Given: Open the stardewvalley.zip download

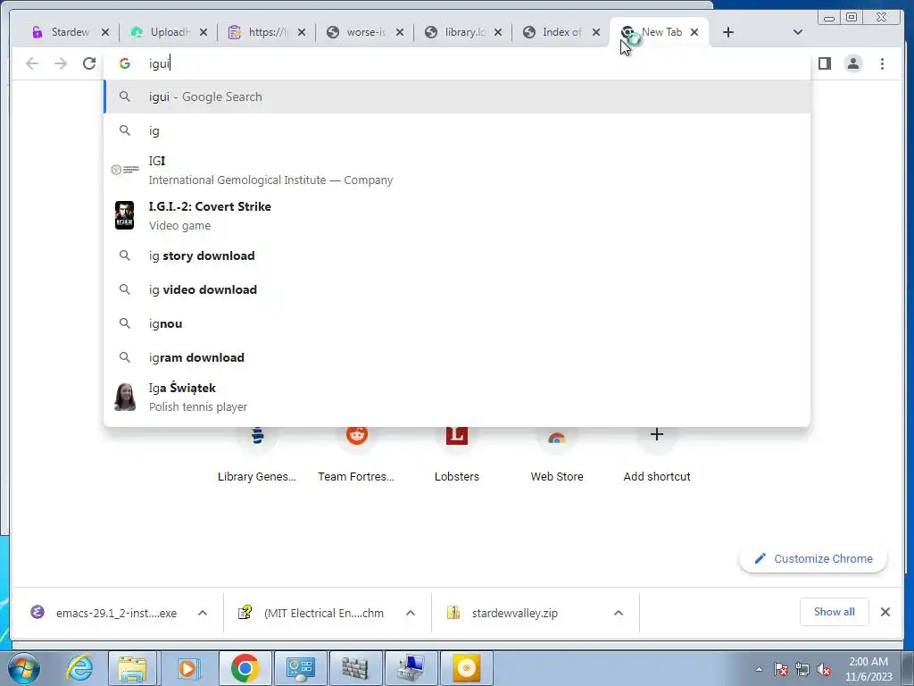Looking at the screenshot, I should [503, 613].
